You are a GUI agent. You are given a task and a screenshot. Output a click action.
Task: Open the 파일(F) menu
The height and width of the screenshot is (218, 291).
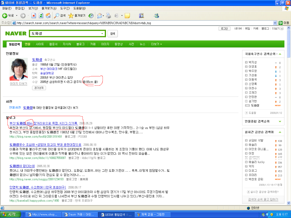[7, 8]
